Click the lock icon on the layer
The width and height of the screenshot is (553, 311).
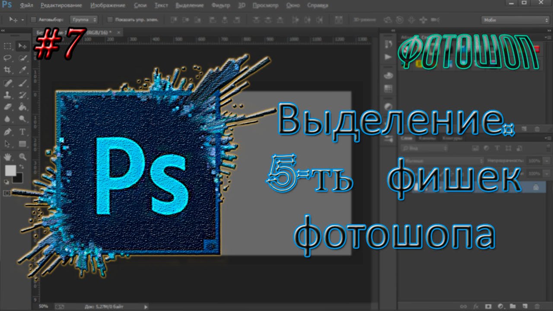click(x=536, y=187)
